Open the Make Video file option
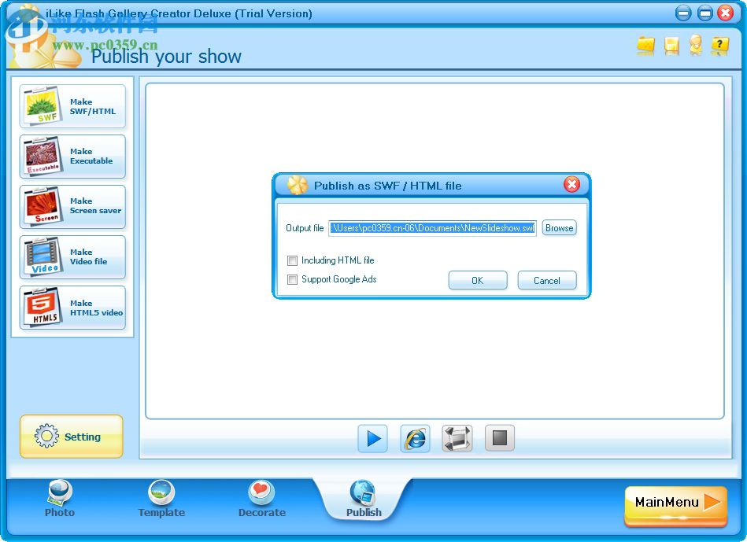The height and width of the screenshot is (542, 747). 72,256
